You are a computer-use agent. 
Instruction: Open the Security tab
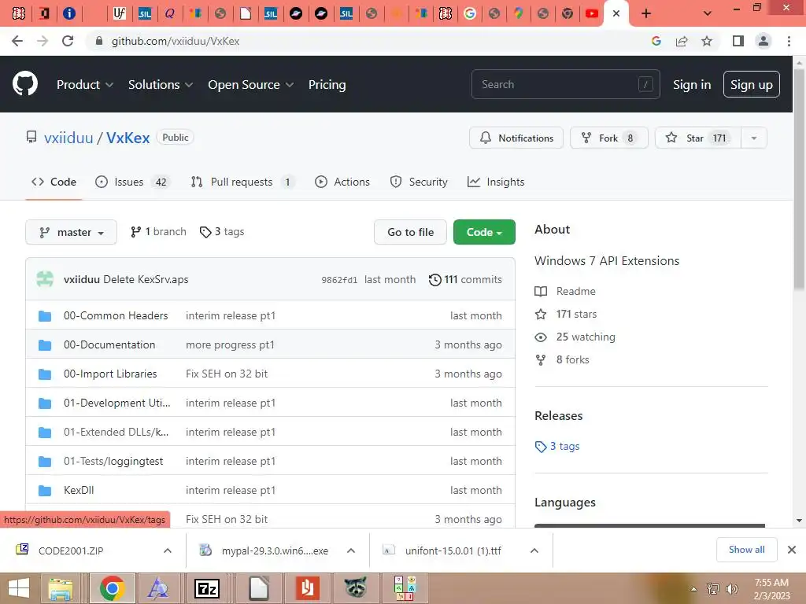(x=419, y=182)
